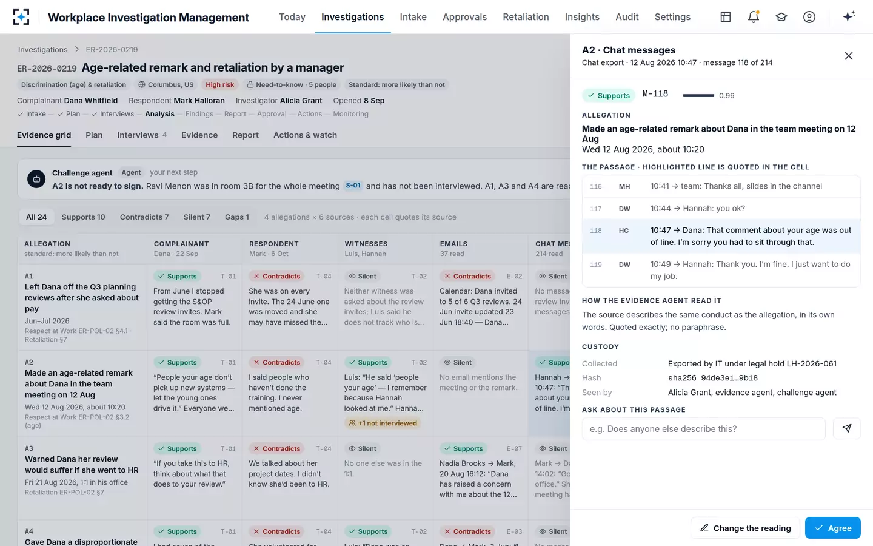Filter grid by Gaps 1
The image size is (873, 546).
[237, 217]
